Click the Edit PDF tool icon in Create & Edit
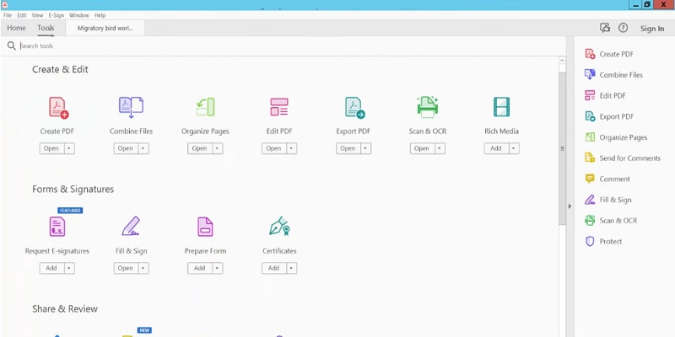 click(279, 107)
